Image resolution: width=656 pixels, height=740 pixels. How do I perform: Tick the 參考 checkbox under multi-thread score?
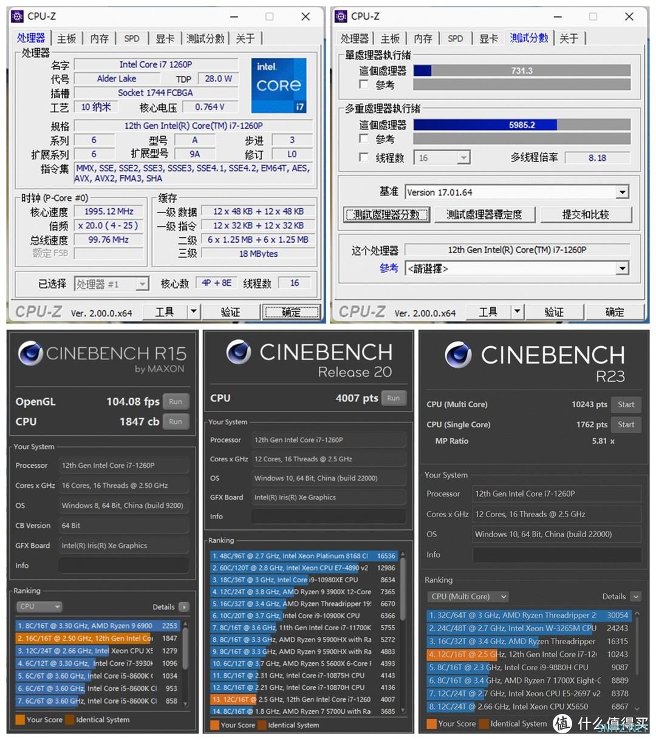click(364, 138)
